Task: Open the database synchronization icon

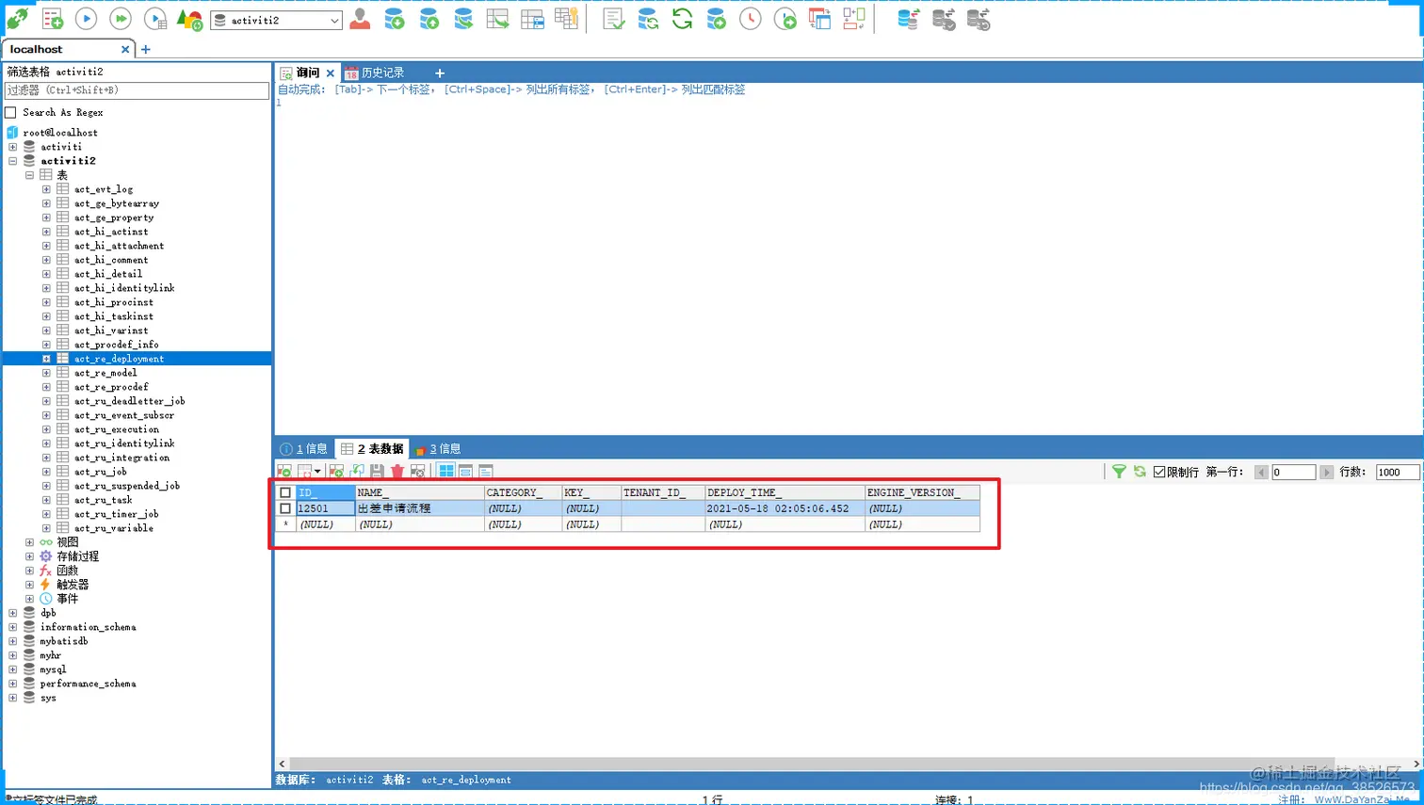Action: click(648, 19)
